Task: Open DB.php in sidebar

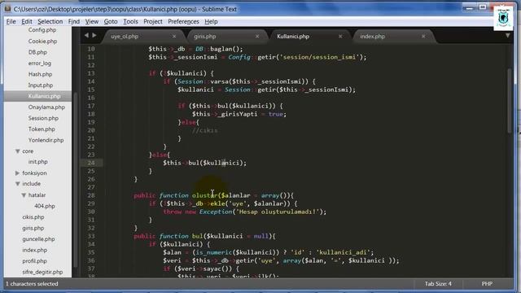Action: (x=37, y=52)
